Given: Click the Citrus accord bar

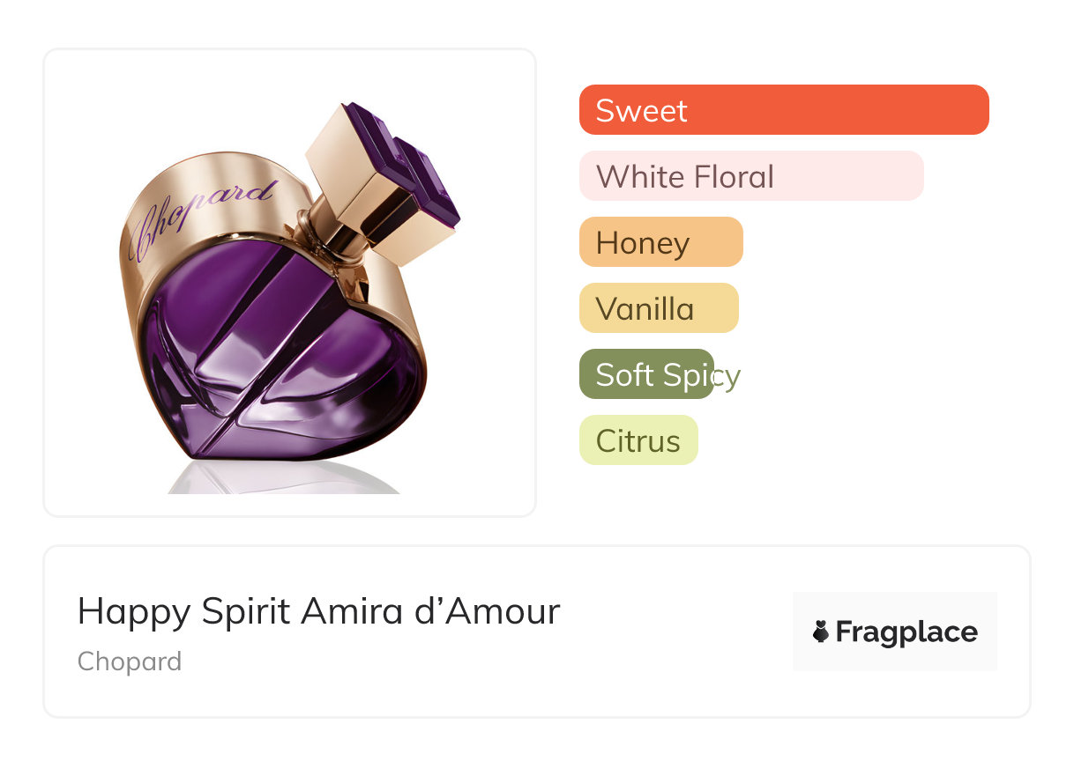Looking at the screenshot, I should tap(638, 440).
